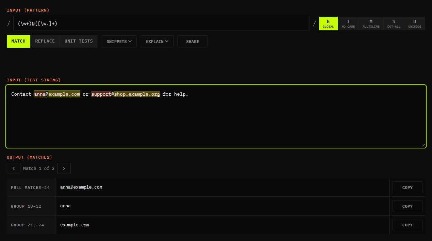The image size is (432, 241).
Task: Select the 'example.com' Group 2 result cell
Action: [223, 225]
